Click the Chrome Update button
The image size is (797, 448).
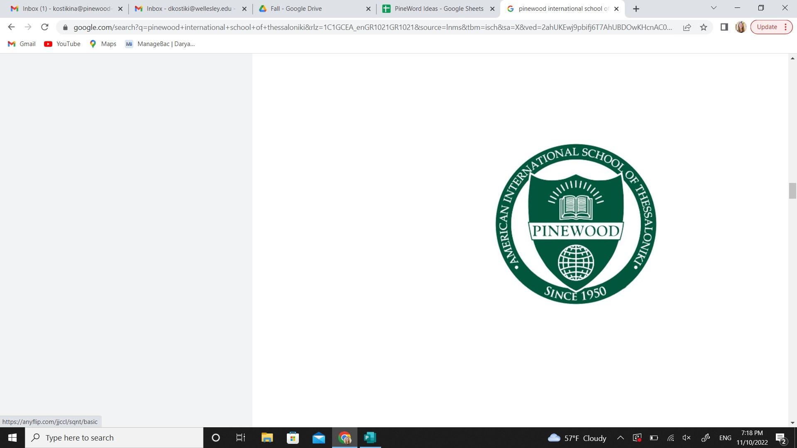[x=767, y=27]
